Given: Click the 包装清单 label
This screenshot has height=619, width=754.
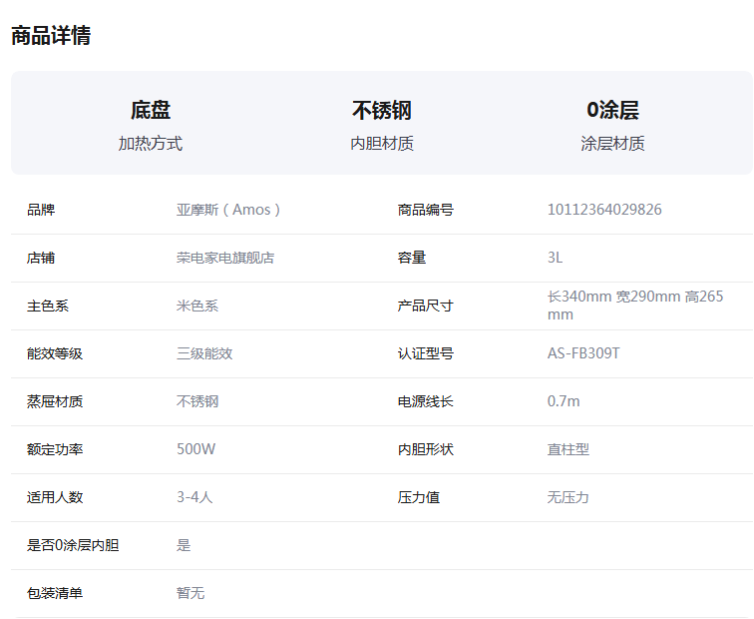Looking at the screenshot, I should tap(55, 593).
